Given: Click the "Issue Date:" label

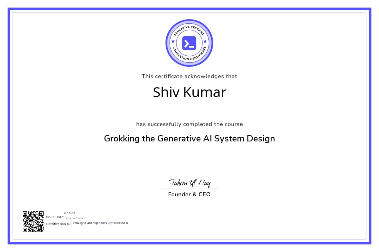Looking at the screenshot, I should click(x=55, y=217).
